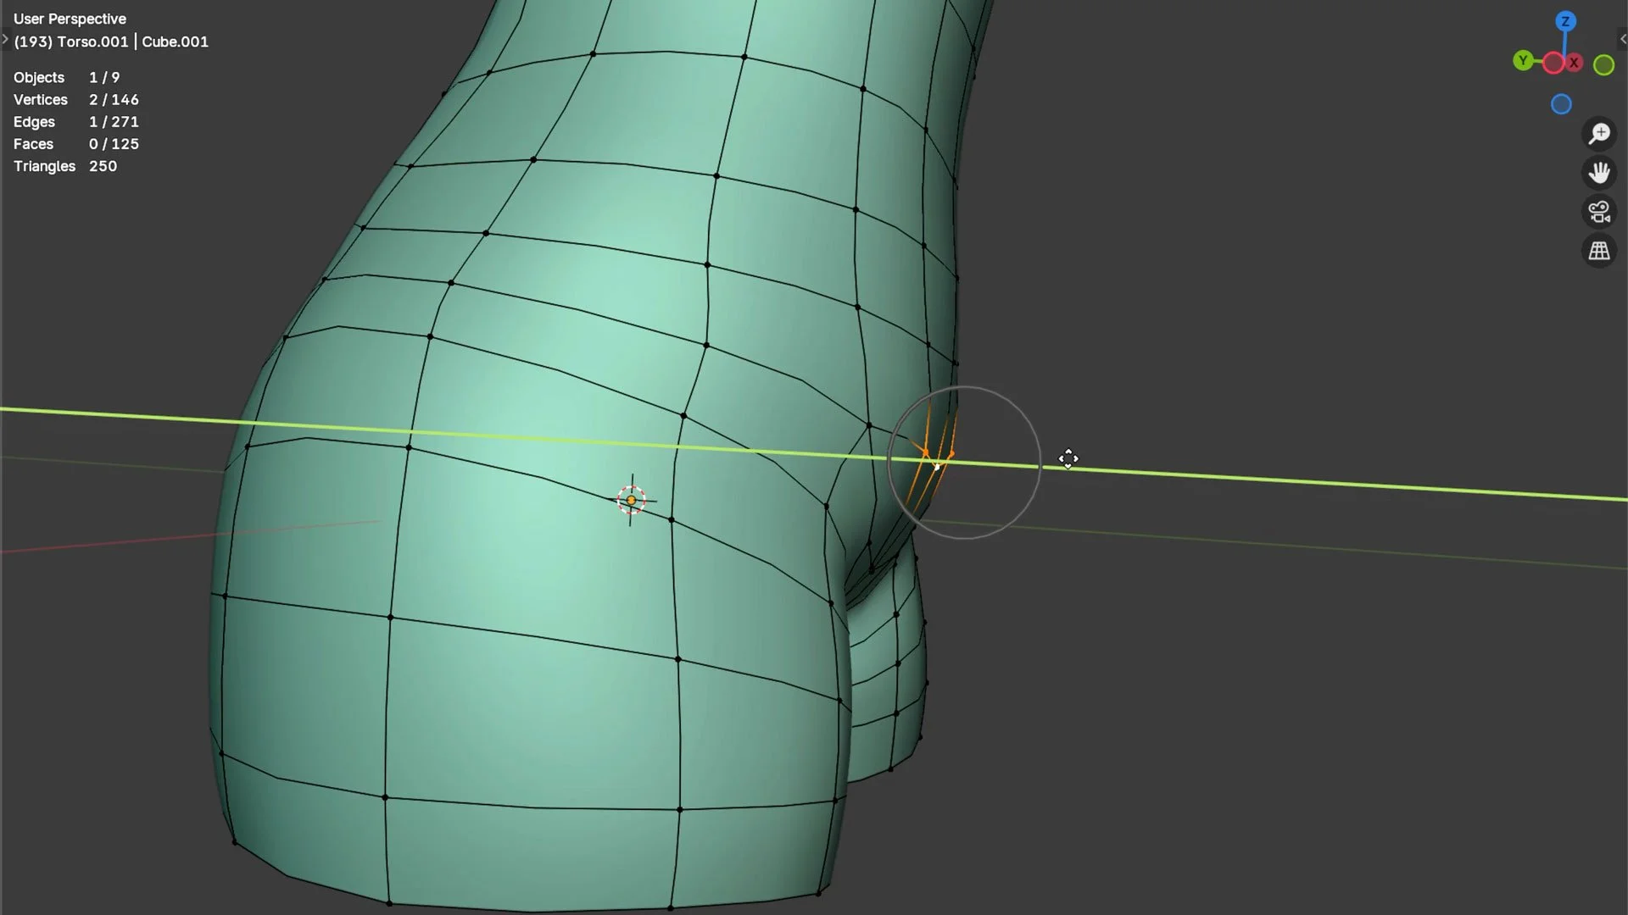
Task: Click the hollow blue negative Z gizmo circle
Action: click(x=1561, y=104)
